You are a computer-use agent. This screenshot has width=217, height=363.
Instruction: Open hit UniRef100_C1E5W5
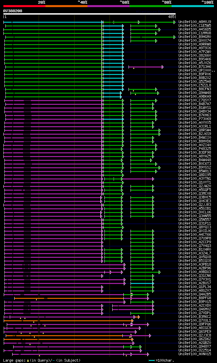pos(195,26)
